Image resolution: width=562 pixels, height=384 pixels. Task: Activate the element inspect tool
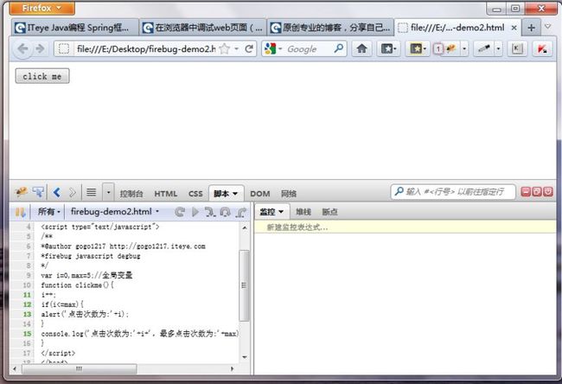pos(38,192)
